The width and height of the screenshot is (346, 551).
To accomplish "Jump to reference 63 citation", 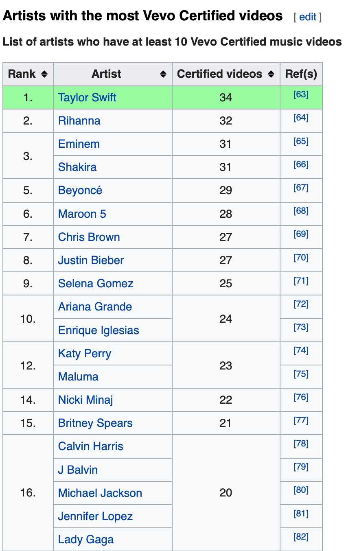I will point(301,95).
